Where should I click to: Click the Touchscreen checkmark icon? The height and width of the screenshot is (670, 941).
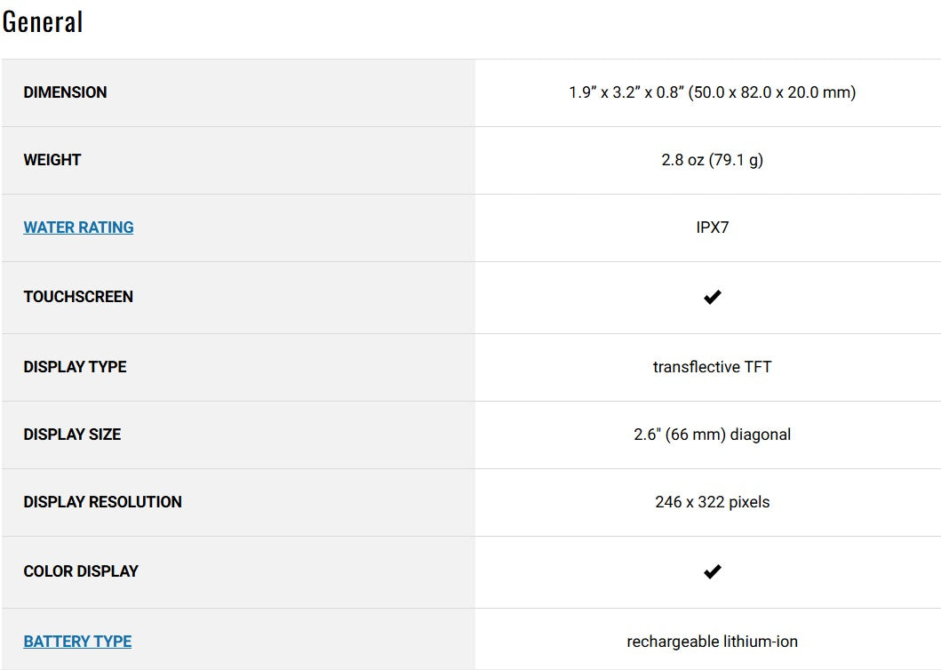tap(712, 298)
